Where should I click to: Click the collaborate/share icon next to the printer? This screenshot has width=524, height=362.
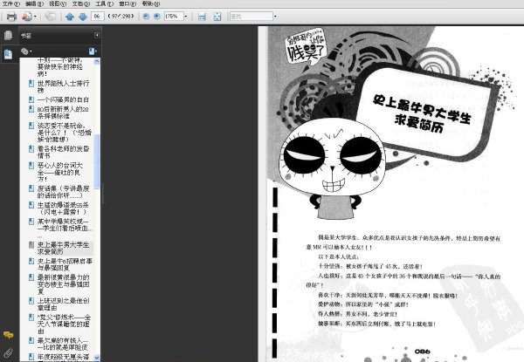(x=27, y=17)
